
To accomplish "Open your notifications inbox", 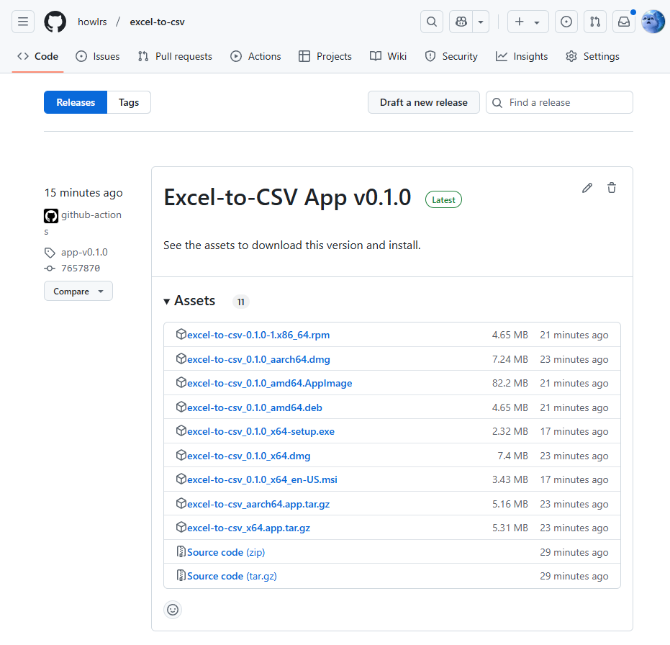I will (x=623, y=22).
